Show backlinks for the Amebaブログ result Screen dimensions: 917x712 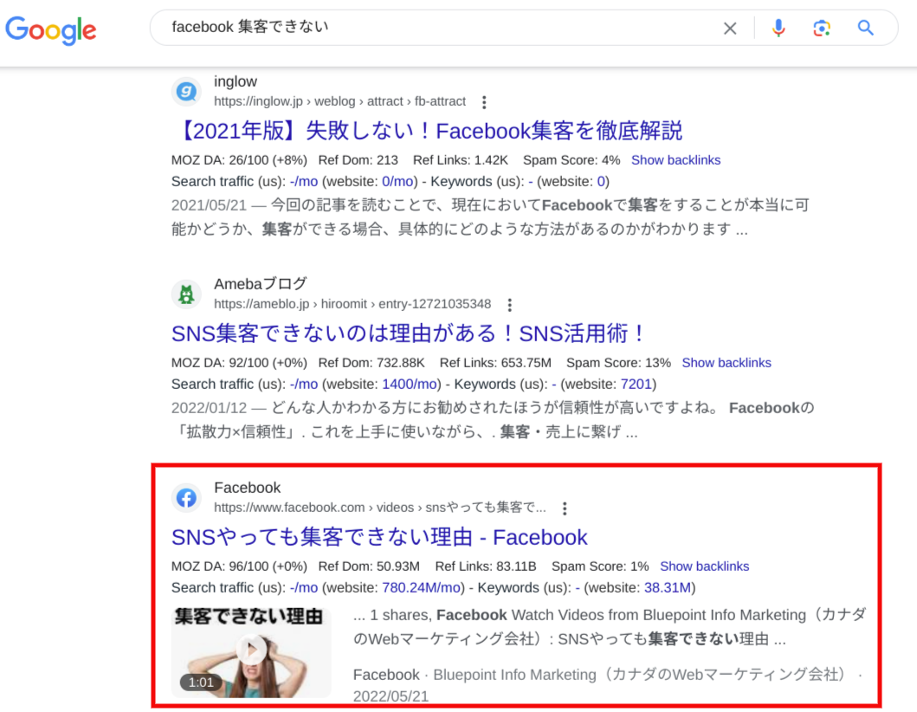click(x=726, y=363)
